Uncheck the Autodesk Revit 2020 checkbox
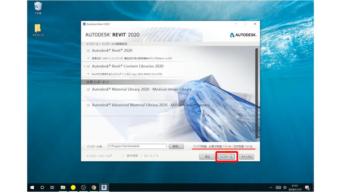 coord(88,51)
